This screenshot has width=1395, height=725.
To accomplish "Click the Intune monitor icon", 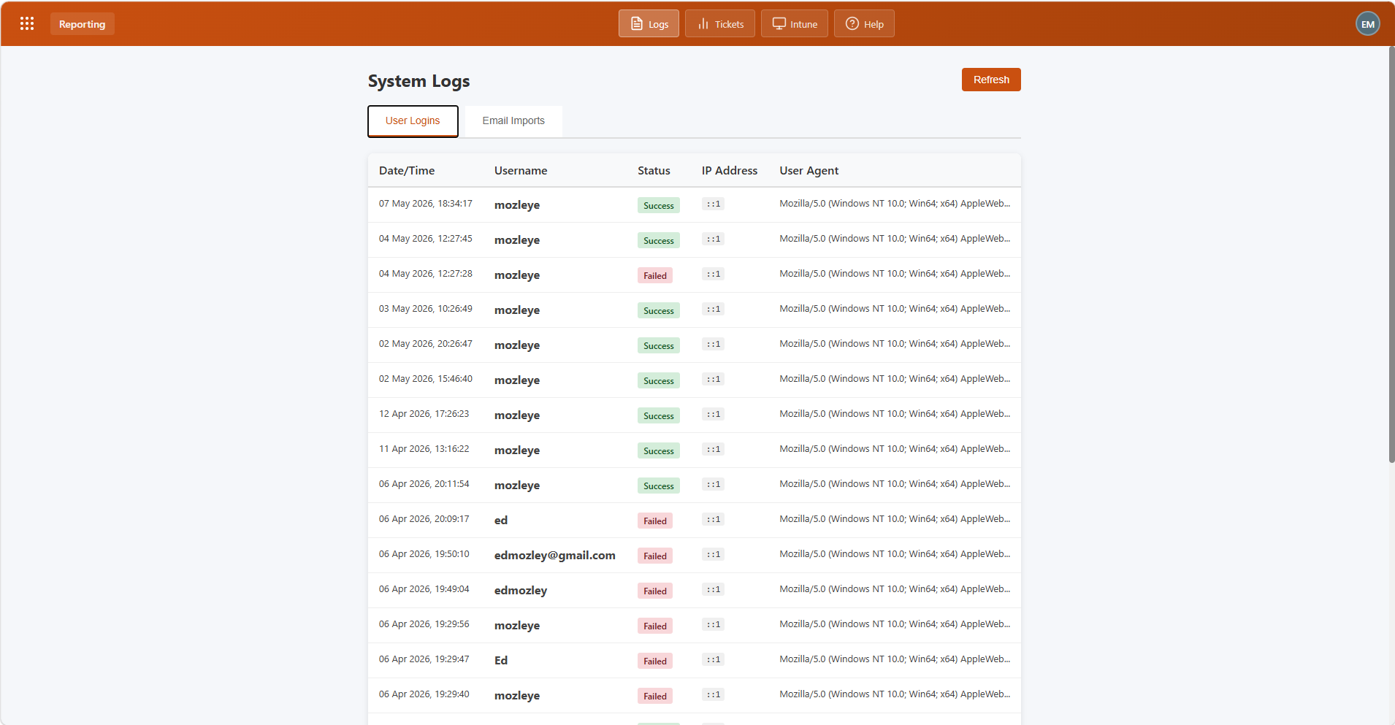I will click(779, 23).
